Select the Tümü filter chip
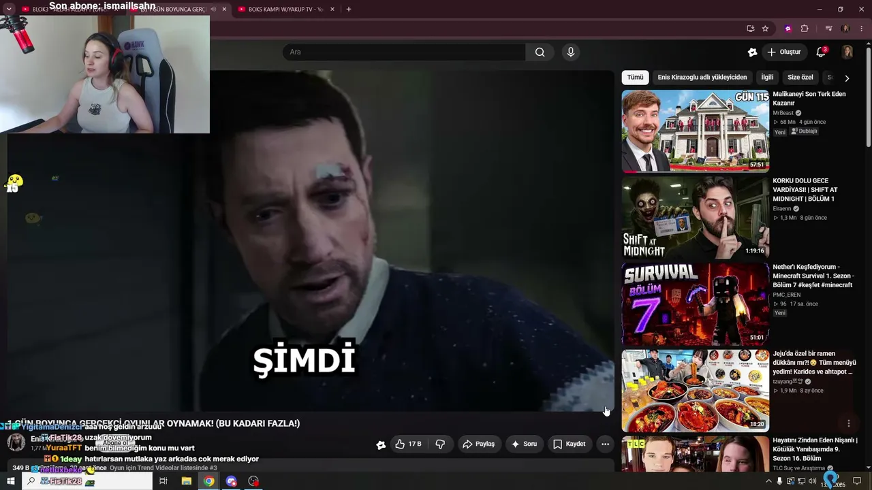This screenshot has width=872, height=490. pyautogui.click(x=635, y=78)
